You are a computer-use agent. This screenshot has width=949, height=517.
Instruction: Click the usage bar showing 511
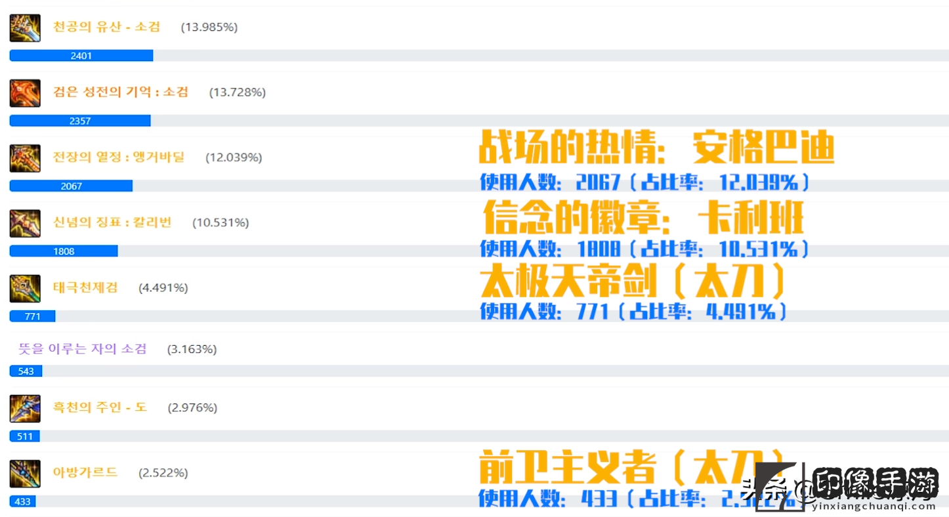coord(25,436)
